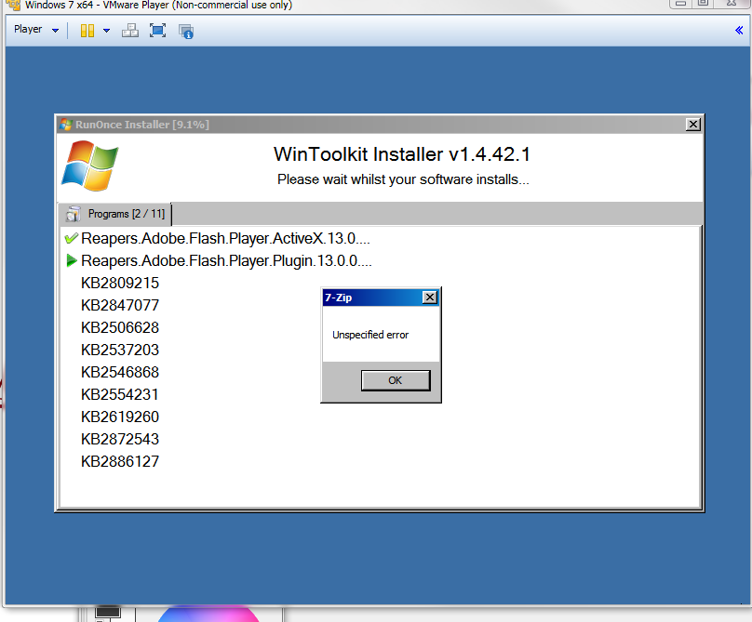
Task: Click the green play arrow beside the Plugin entry
Action: (x=72, y=260)
